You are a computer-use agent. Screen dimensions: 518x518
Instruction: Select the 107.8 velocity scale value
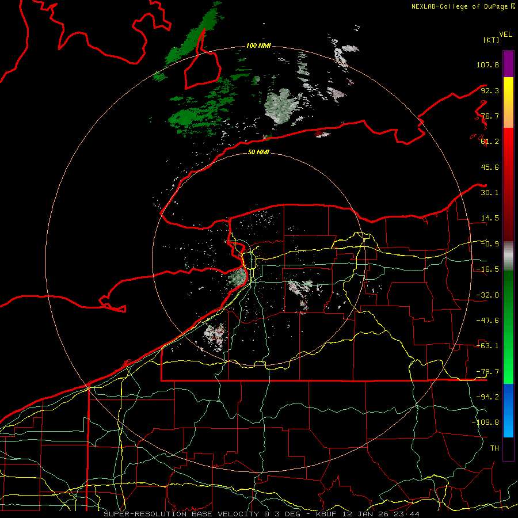coord(487,64)
